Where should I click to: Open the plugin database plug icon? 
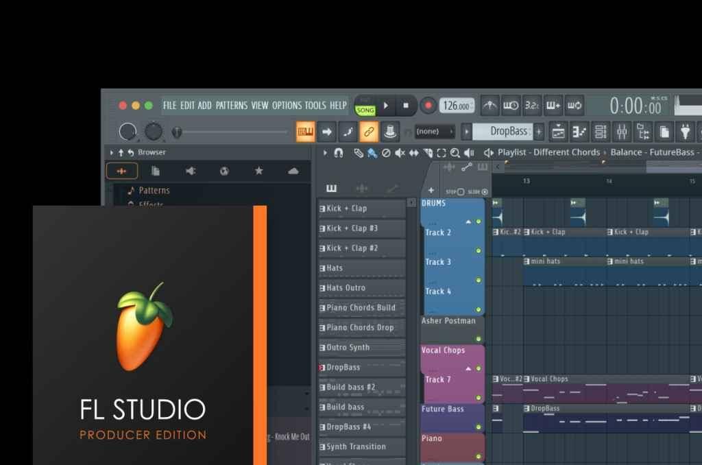(x=685, y=131)
